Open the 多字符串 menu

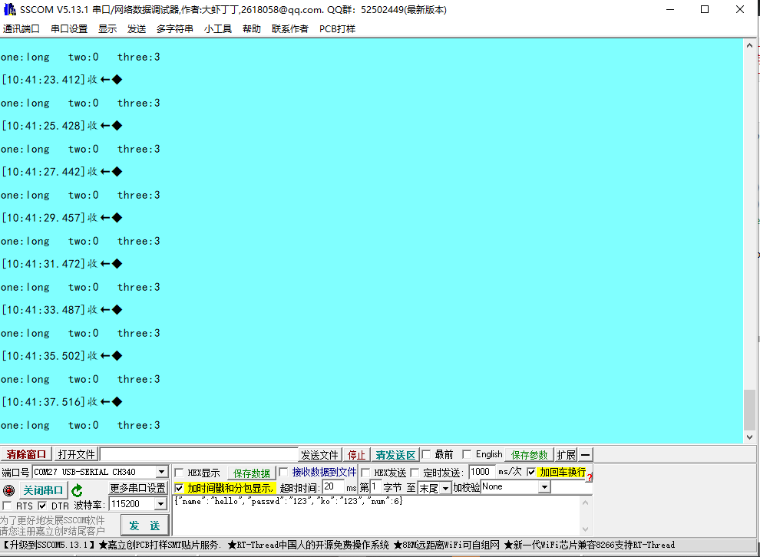click(x=174, y=28)
